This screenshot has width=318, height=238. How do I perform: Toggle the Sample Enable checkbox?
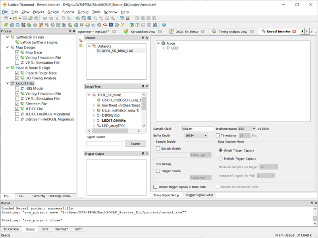(x=158, y=149)
